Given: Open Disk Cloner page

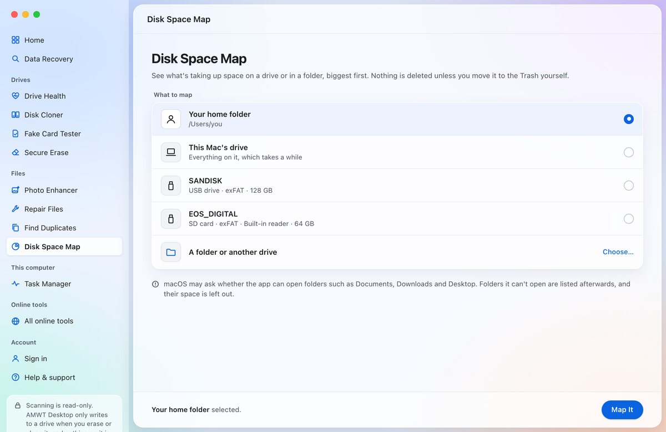Looking at the screenshot, I should pyautogui.click(x=64, y=115).
